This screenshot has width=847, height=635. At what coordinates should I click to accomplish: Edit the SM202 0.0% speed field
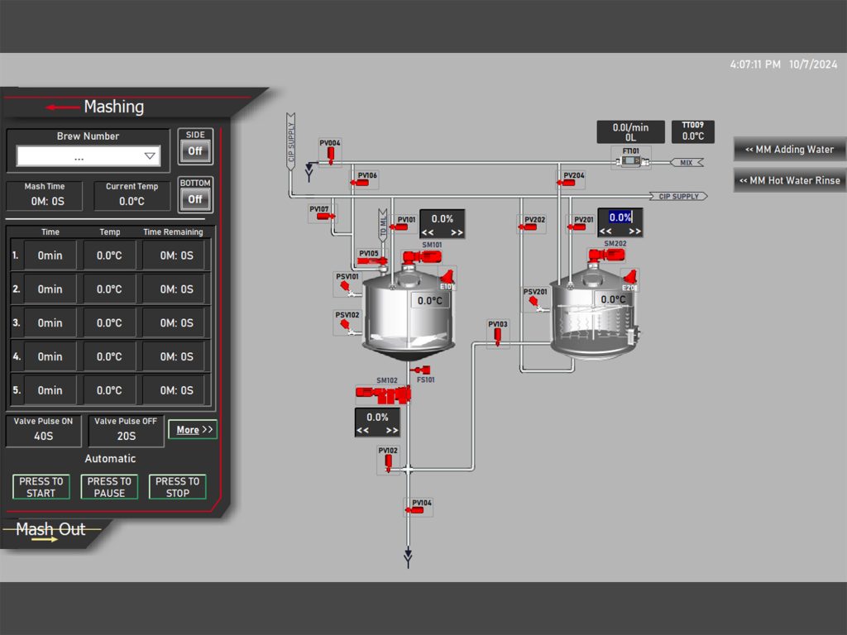click(x=620, y=217)
